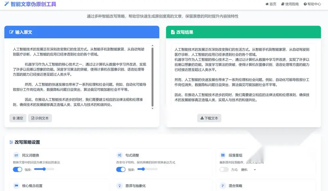Image resolution: width=328 pixels, height=191 pixels.
Task: Click the edit icon beside 输入原文
Action: pos(11,32)
